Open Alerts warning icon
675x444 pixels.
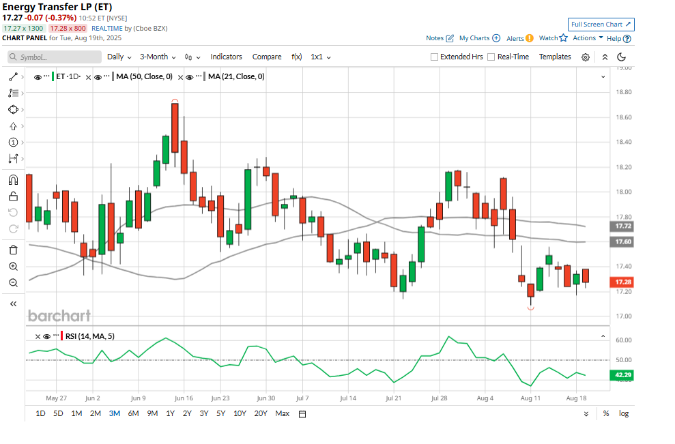pyautogui.click(x=530, y=38)
